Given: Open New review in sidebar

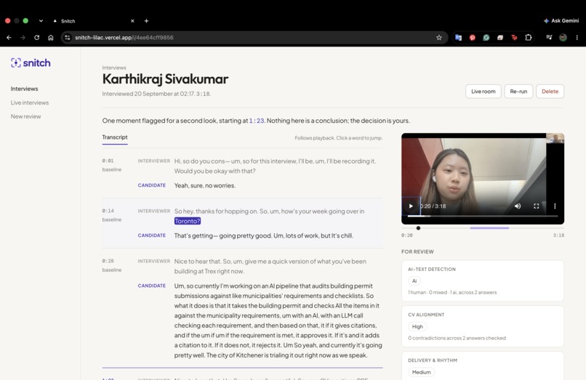Looking at the screenshot, I should (x=25, y=116).
